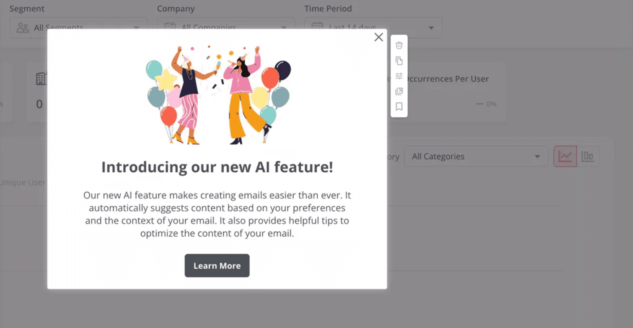Screen dimensions: 633x328
Task: Click the Learn More button
Action: point(217,266)
